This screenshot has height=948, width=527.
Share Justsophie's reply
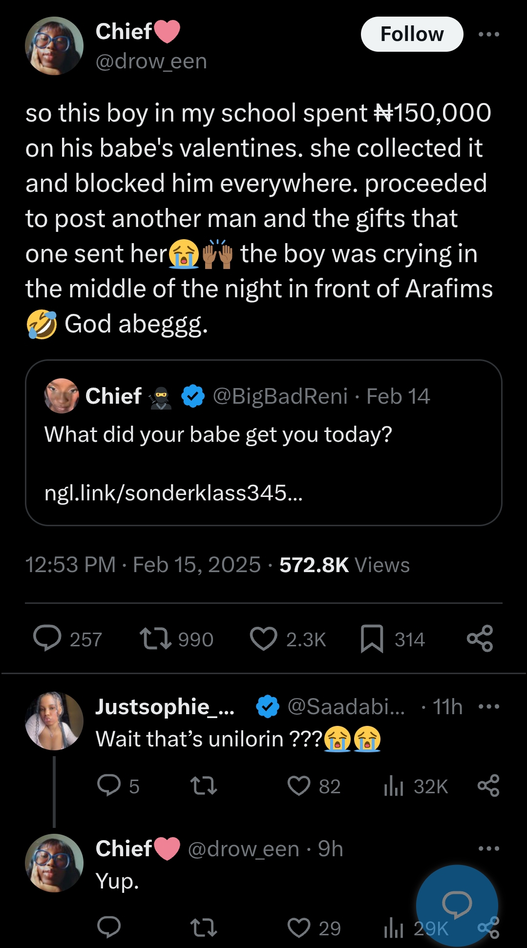coord(488,786)
